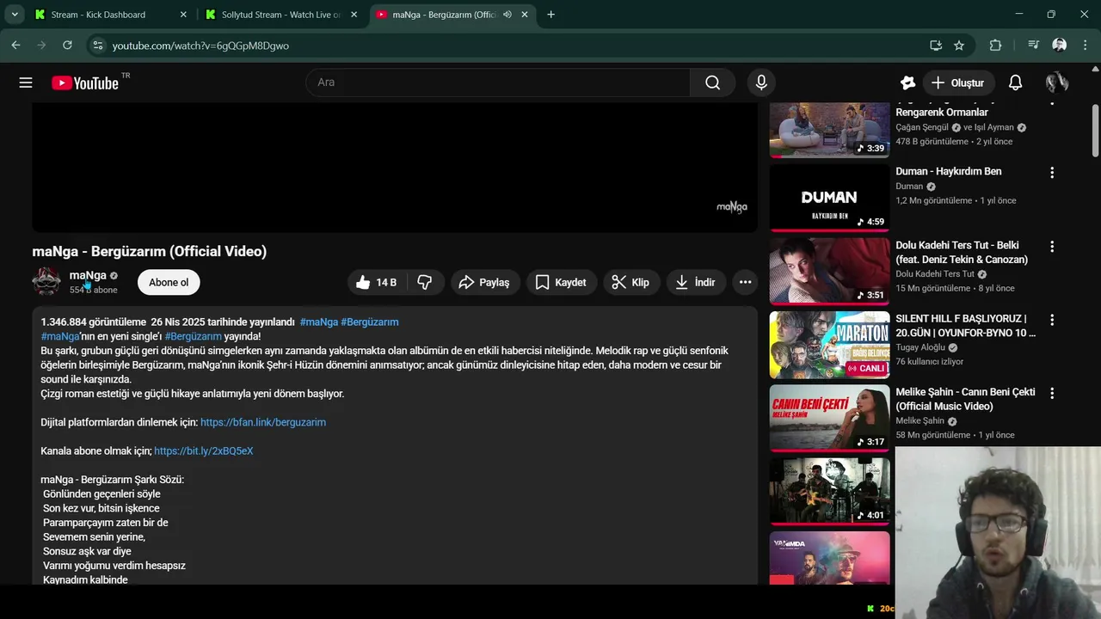Open the account avatar menu
Image resolution: width=1101 pixels, height=619 pixels.
tap(1057, 83)
